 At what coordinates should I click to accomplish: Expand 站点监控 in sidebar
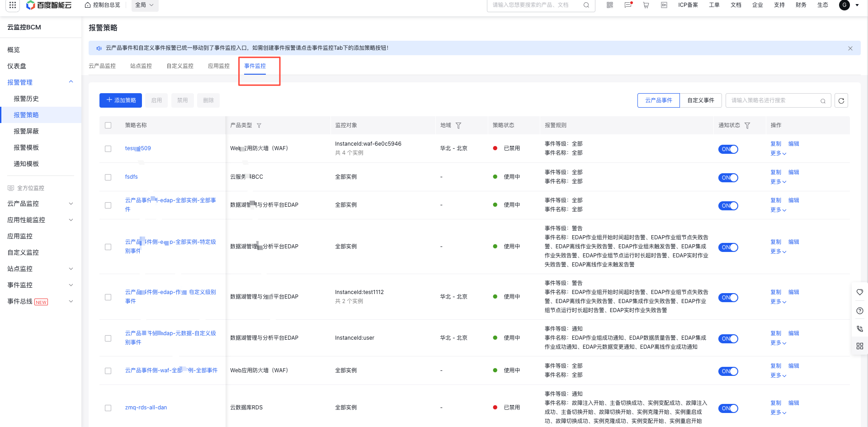pyautogui.click(x=71, y=269)
